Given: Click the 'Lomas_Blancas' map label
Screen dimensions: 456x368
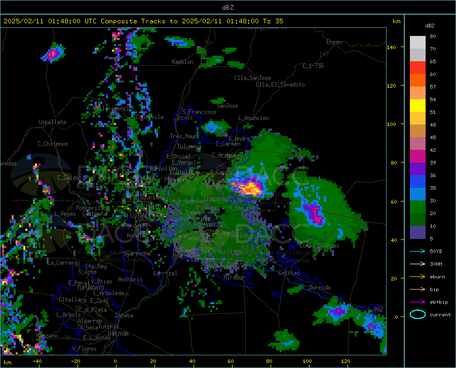Looking at the screenshot, I should (319, 246).
